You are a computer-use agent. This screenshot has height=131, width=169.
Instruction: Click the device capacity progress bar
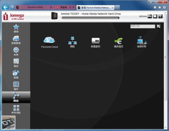point(90,18)
